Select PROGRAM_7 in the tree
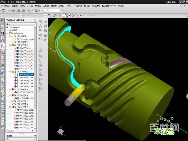The height and width of the screenshot is (141, 188). (22, 101)
